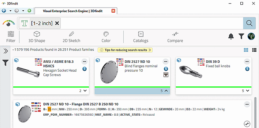Open the 3D Shape search tool

tap(37, 37)
